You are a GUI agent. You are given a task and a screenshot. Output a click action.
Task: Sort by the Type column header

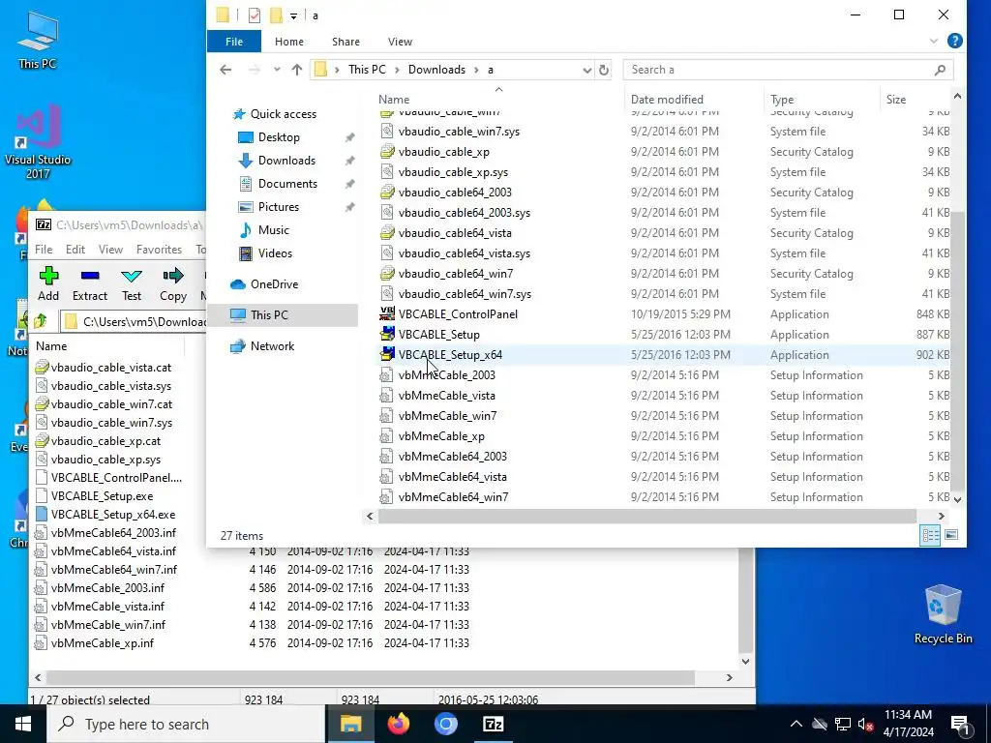(x=782, y=100)
